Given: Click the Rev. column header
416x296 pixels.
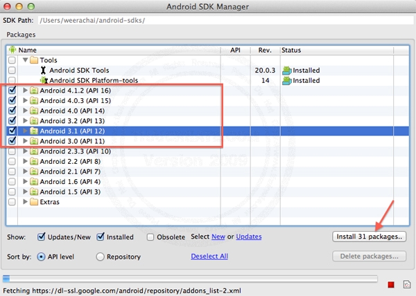Looking at the screenshot, I should pyautogui.click(x=265, y=50).
